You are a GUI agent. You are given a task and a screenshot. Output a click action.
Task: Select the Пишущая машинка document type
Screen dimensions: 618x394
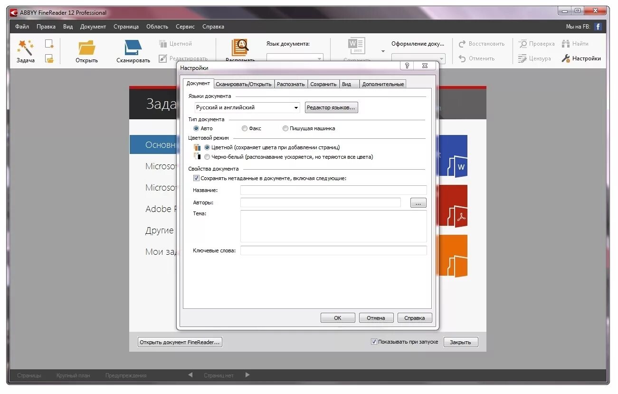point(285,128)
